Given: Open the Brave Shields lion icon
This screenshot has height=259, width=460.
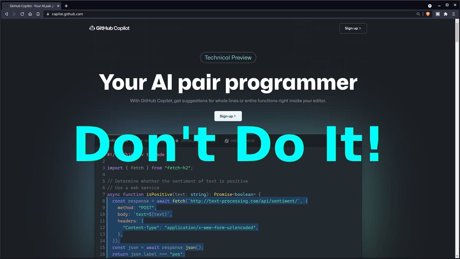Looking at the screenshot, I should point(428,14).
